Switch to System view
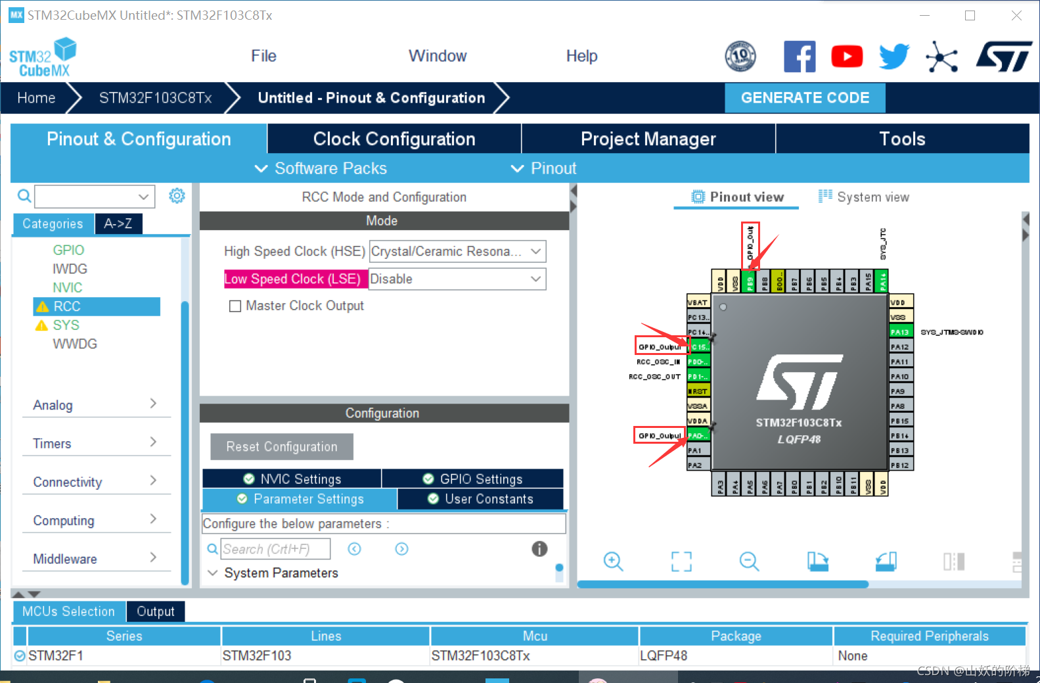This screenshot has height=683, width=1040. point(863,197)
